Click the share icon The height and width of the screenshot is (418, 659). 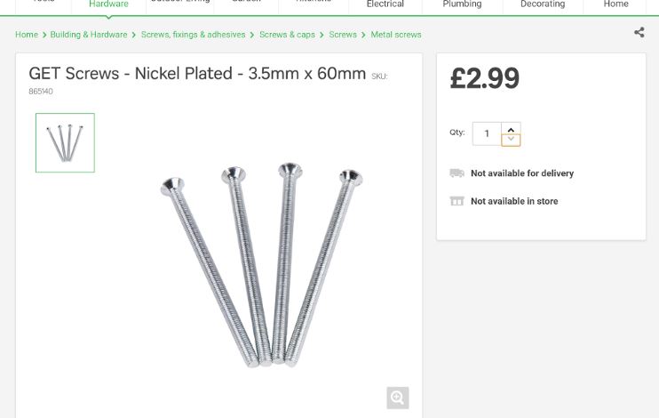pos(639,33)
